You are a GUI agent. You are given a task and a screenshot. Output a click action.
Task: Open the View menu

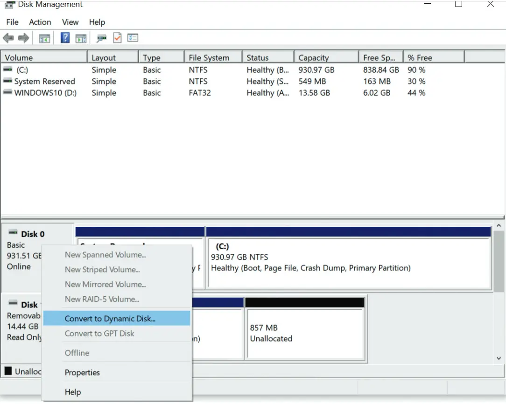(x=70, y=22)
